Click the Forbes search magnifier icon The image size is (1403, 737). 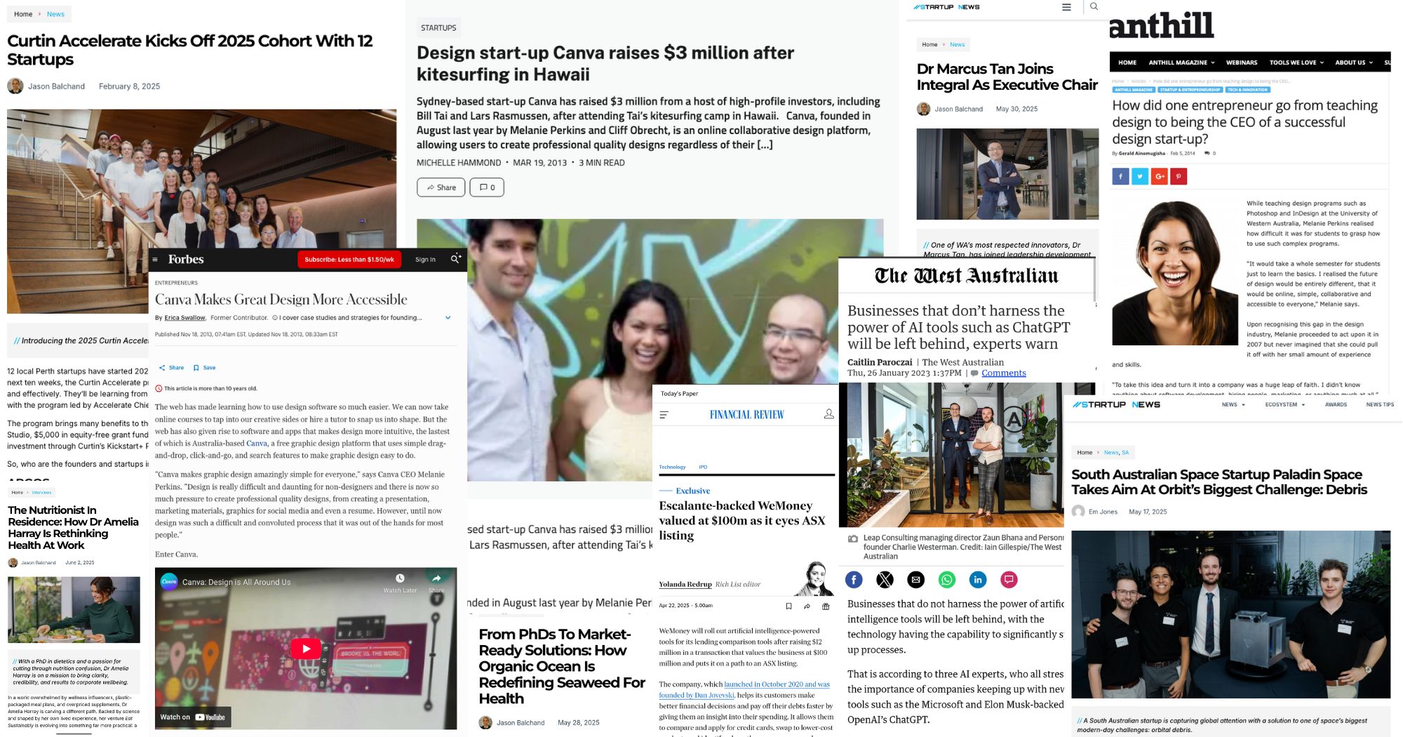click(x=455, y=259)
